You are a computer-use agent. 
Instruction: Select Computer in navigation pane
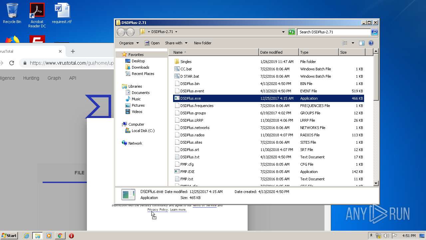tap(136, 124)
